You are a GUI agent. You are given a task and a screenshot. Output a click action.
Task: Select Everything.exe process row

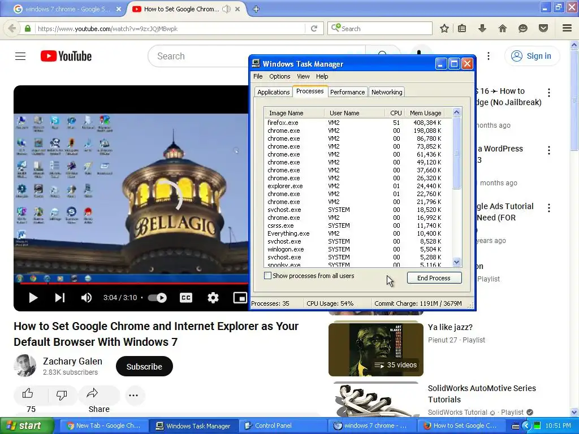(x=358, y=233)
